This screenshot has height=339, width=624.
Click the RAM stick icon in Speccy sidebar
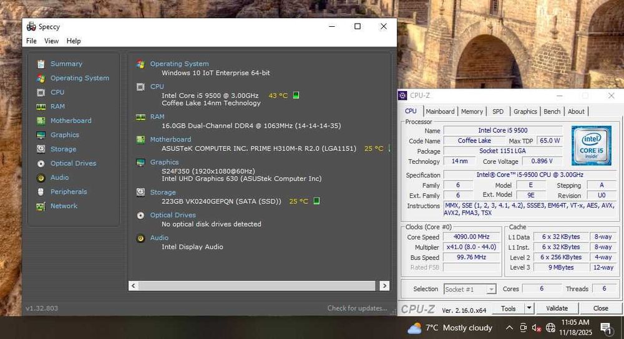coord(41,107)
